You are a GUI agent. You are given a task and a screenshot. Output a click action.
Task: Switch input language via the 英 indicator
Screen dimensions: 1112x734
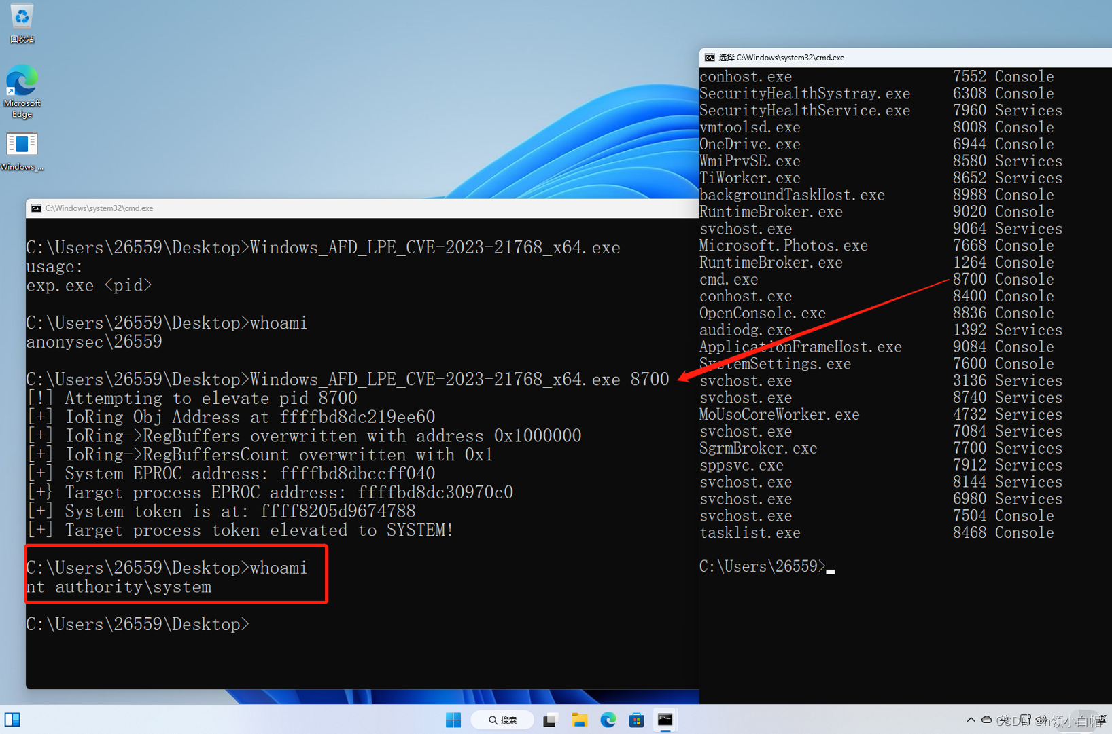[x=1004, y=720]
